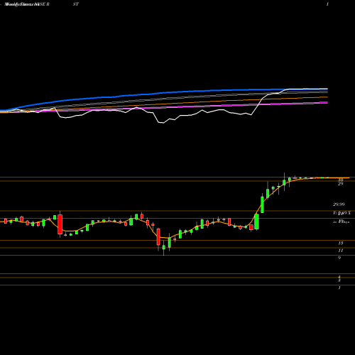The width and height of the screenshot is (355, 355).
Task: Click the 29.99 price value label
Action: (x=339, y=204)
